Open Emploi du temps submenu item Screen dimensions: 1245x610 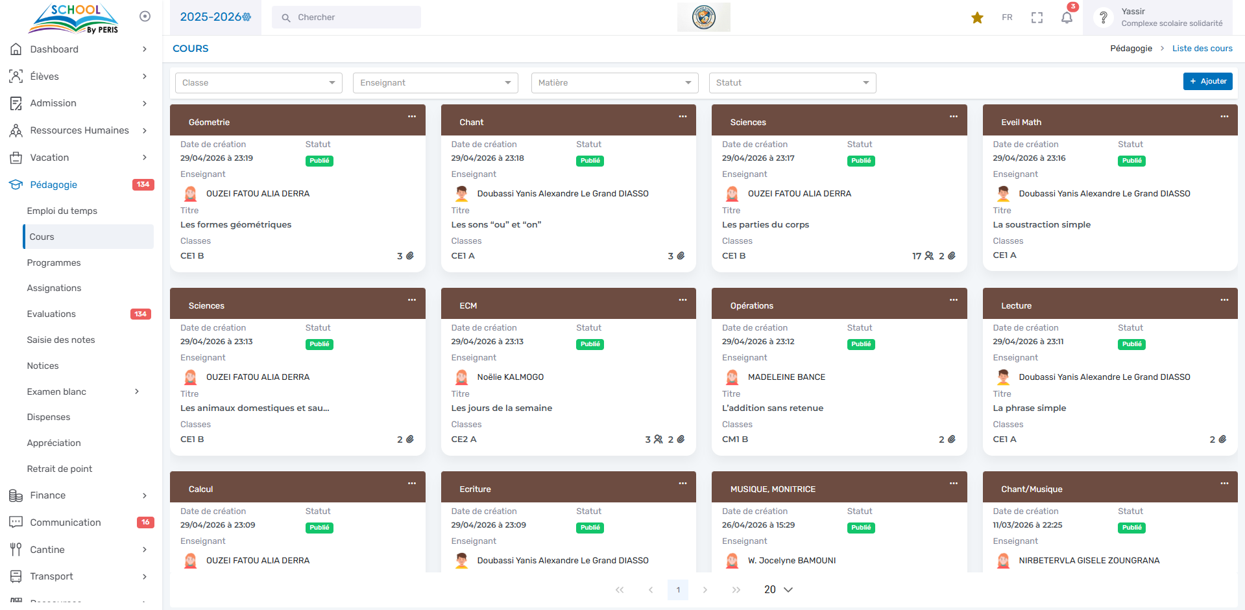click(62, 211)
